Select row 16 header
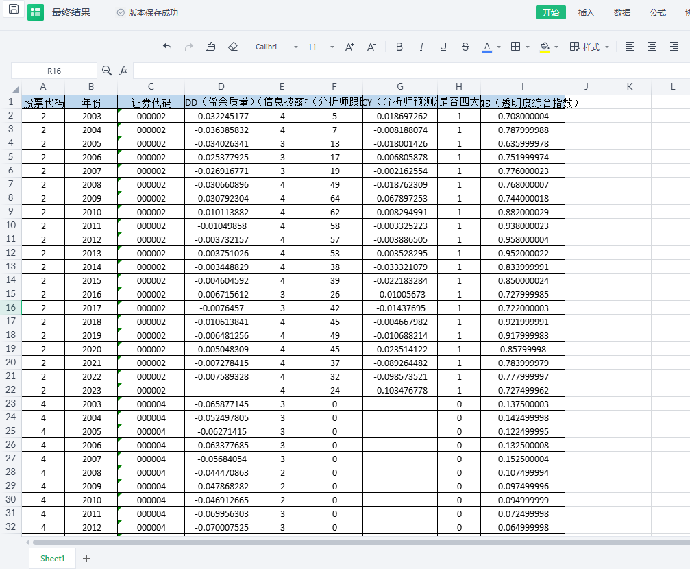The width and height of the screenshot is (690, 569). click(x=10, y=307)
